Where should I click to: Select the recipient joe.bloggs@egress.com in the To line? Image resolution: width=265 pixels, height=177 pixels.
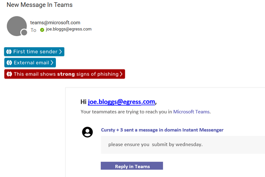click(69, 29)
